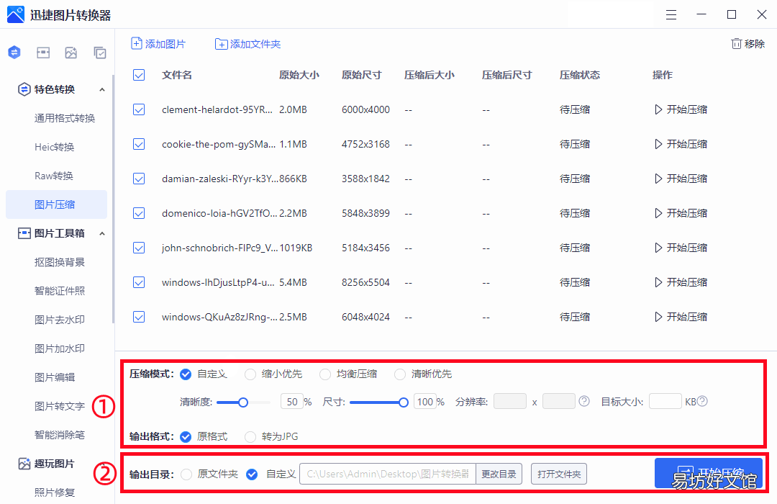Uncheck the domenico-loia file checkbox
Image resolution: width=777 pixels, height=504 pixels.
(x=139, y=213)
